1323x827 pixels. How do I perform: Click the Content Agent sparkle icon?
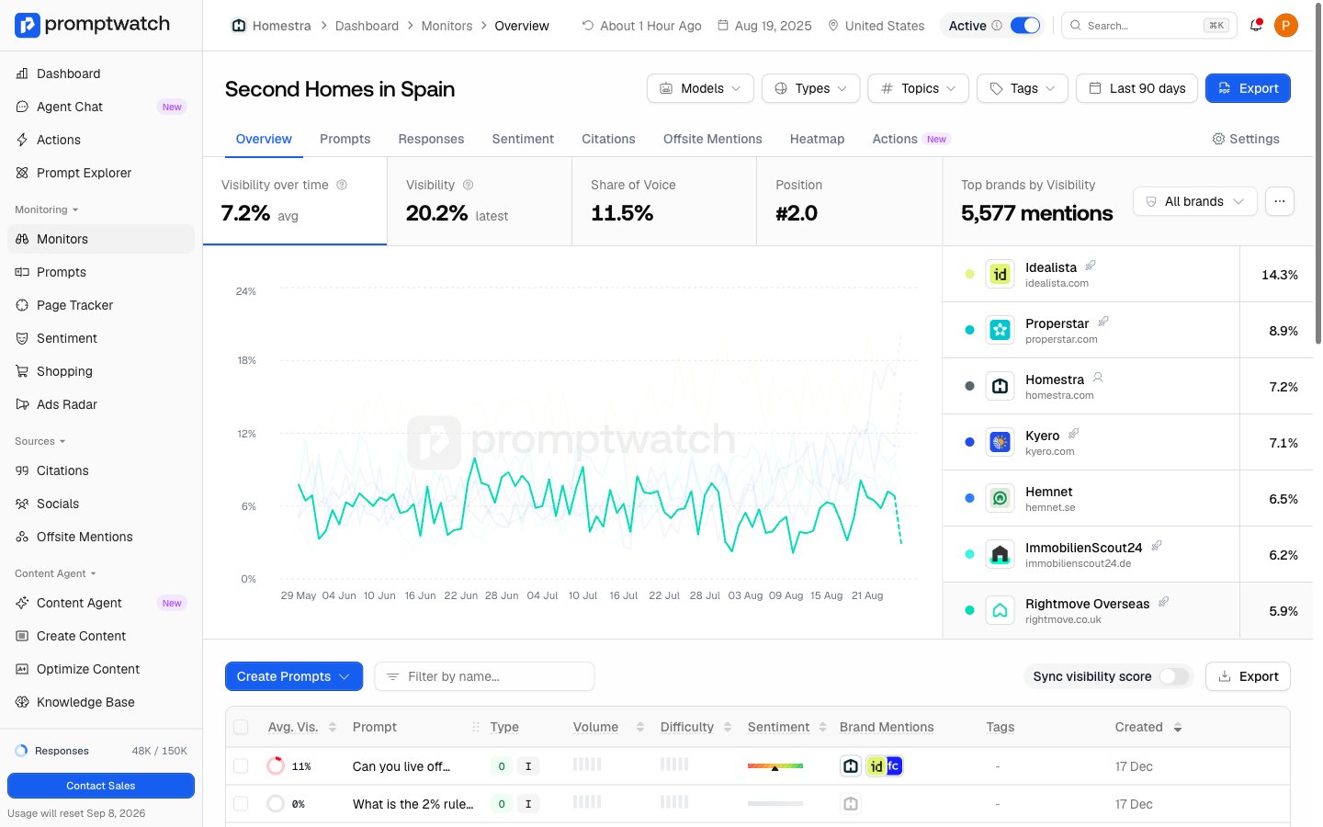pos(22,603)
